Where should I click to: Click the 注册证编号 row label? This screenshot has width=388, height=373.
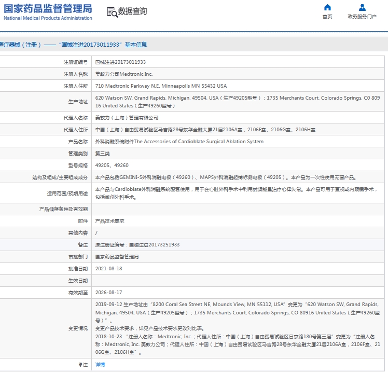tap(75, 62)
